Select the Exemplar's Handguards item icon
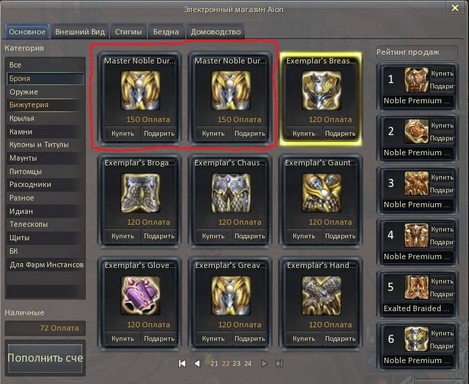This screenshot has height=384, width=469. pos(322,296)
